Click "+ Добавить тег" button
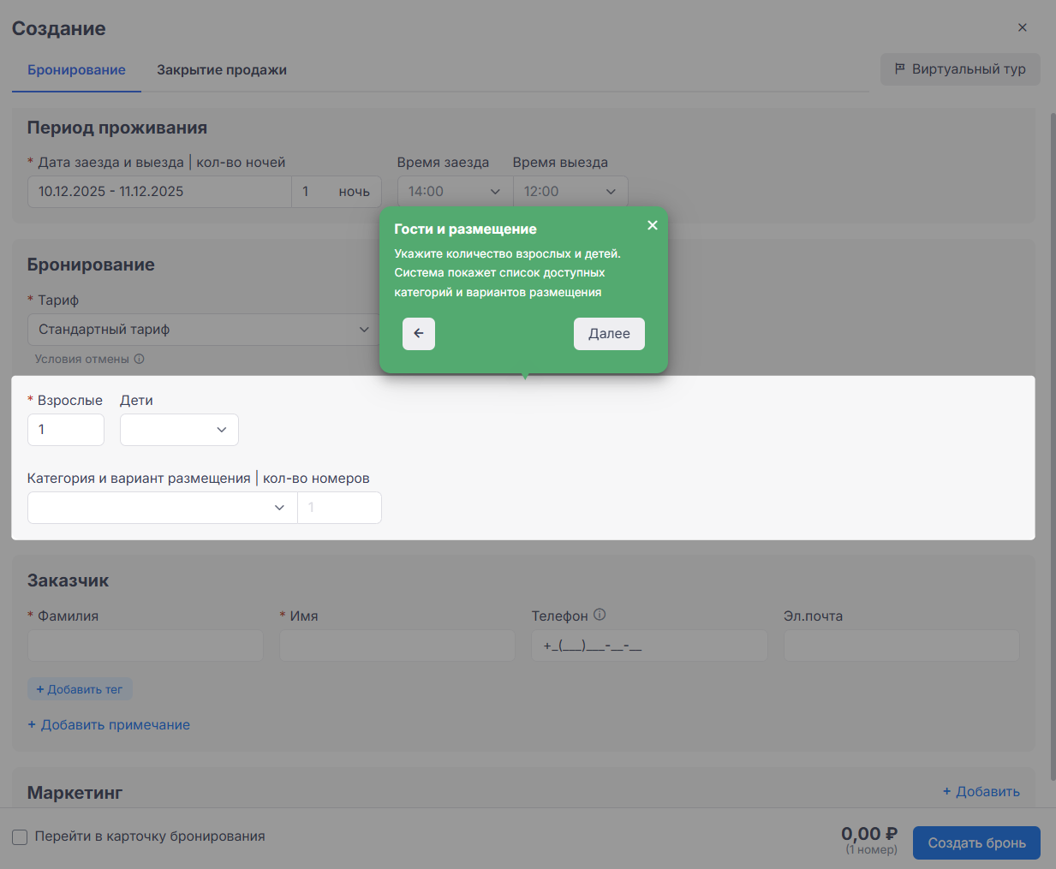Screen dimensions: 1056x869 (80, 689)
